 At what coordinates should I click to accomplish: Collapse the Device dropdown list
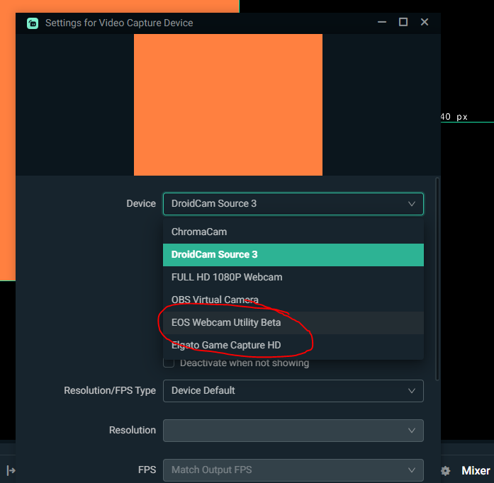tap(412, 204)
